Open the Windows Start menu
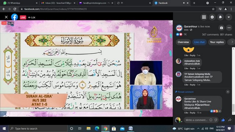Image resolution: width=235 pixels, height=132 pixels. coord(4,129)
